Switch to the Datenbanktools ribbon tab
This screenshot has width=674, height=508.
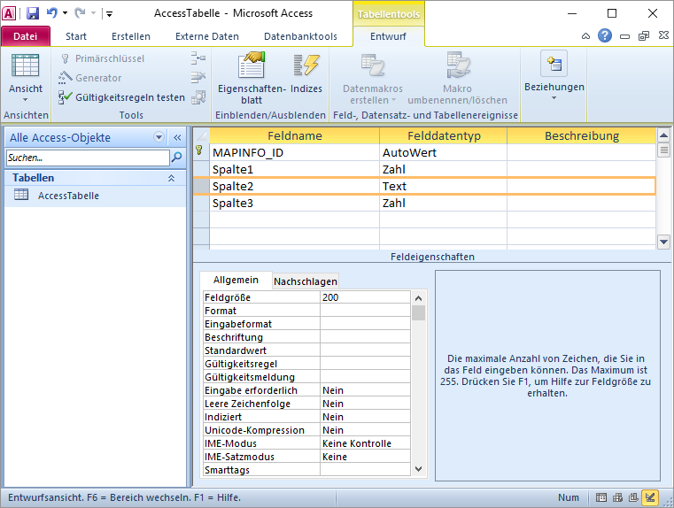click(x=300, y=36)
